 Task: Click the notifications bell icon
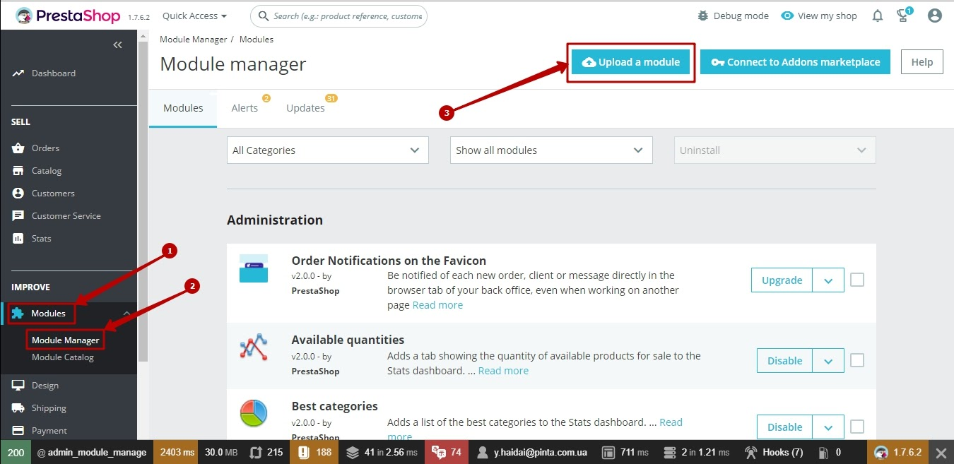pos(877,16)
